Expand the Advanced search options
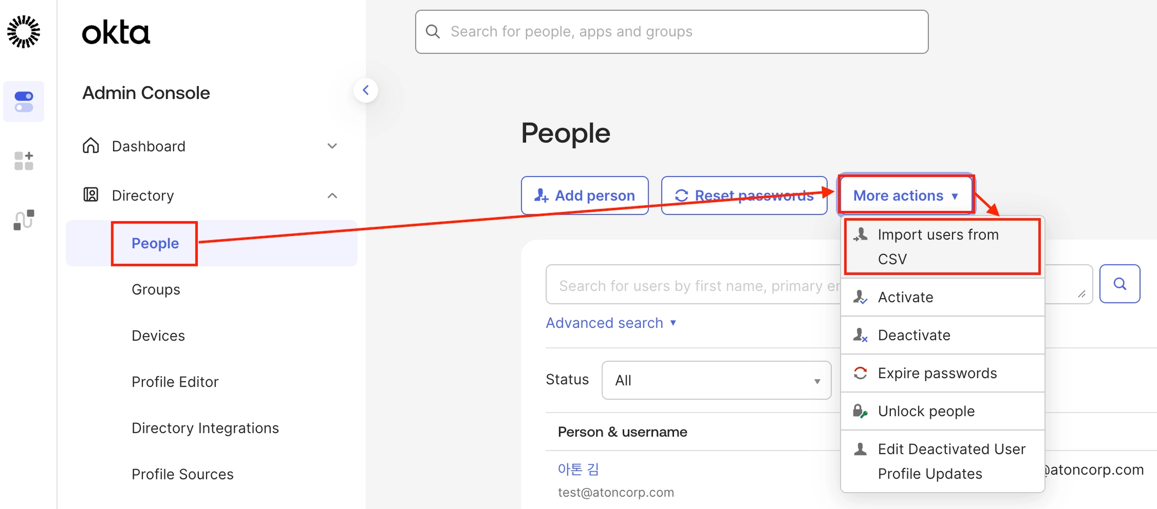1157x509 pixels. [x=611, y=323]
